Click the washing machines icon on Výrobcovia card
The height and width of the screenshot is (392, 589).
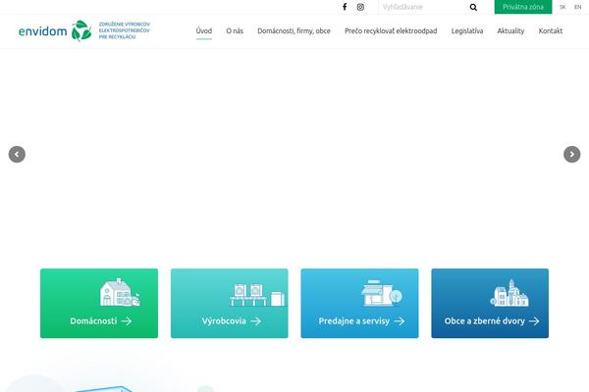point(257,295)
